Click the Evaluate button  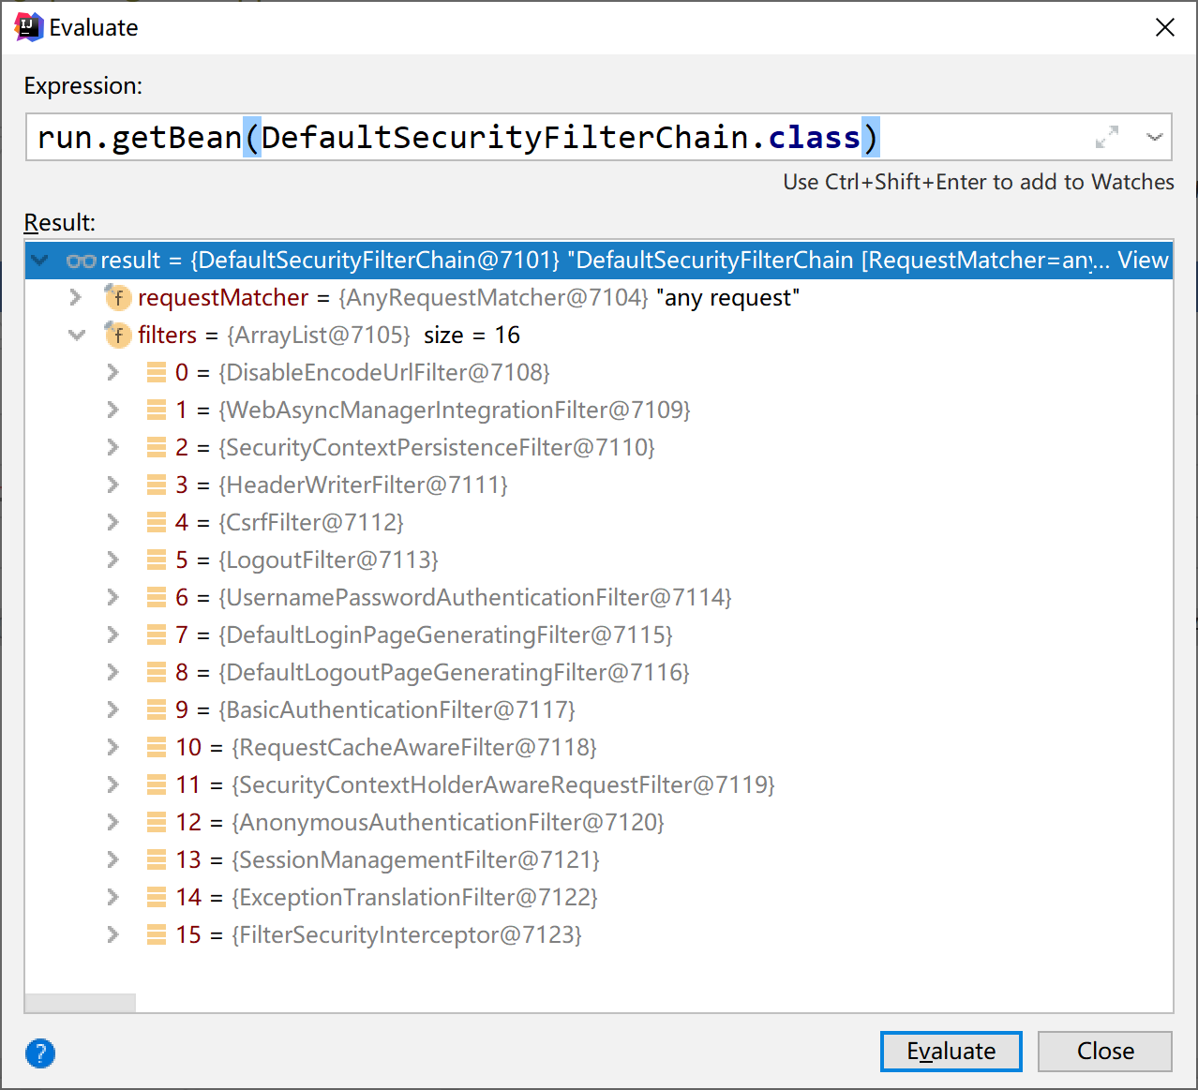951,1051
